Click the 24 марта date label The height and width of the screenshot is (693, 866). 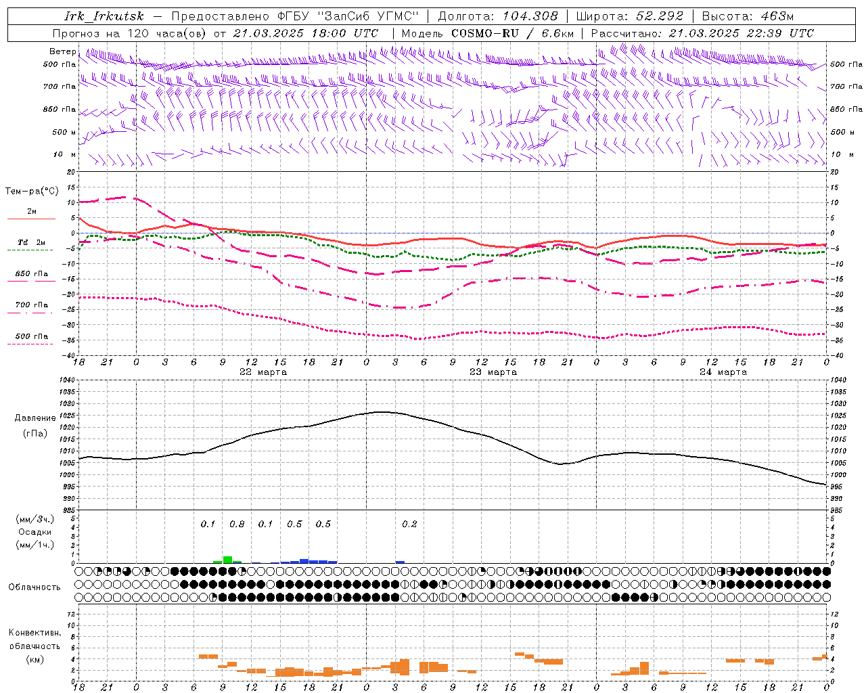(x=723, y=372)
